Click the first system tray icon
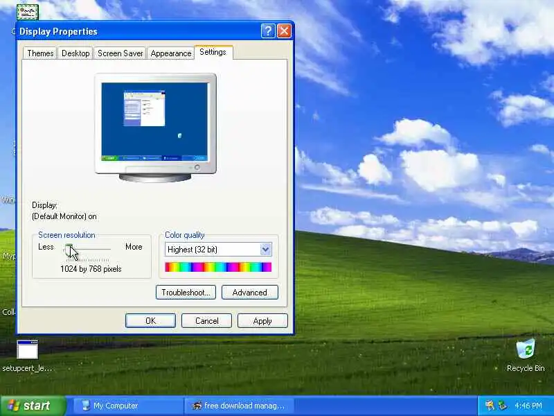Screen dimensions: 554x416 (490, 406)
